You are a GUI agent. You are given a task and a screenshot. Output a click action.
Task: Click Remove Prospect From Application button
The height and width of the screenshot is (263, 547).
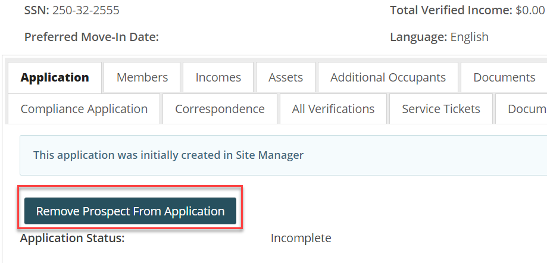pyautogui.click(x=130, y=211)
